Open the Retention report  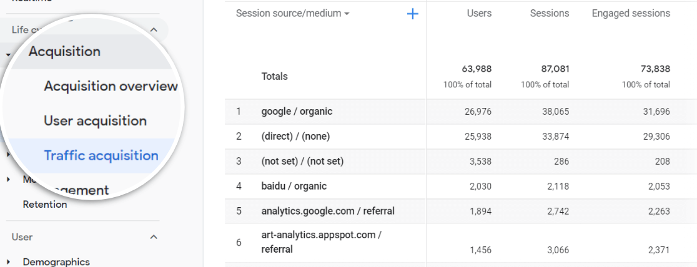44,204
